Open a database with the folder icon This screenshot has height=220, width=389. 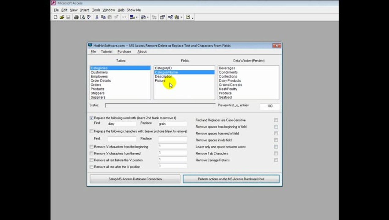click(62, 17)
